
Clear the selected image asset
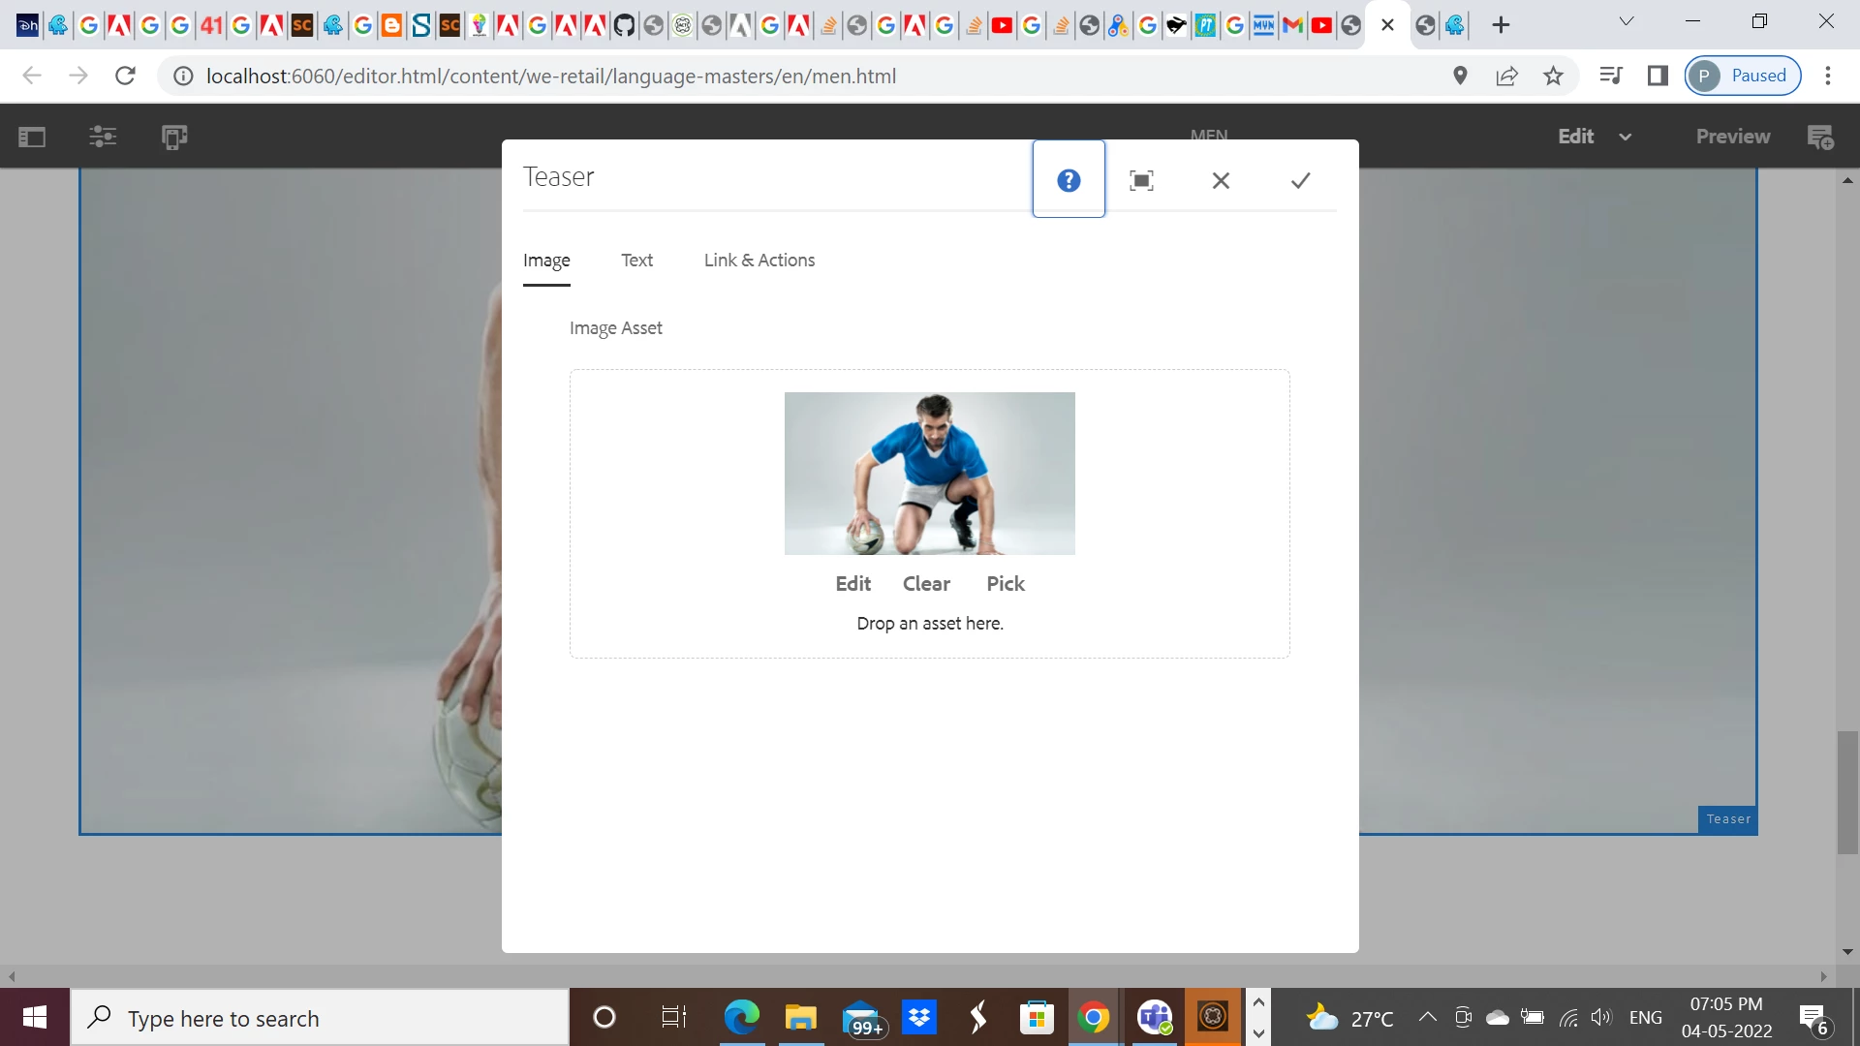pos(926,584)
